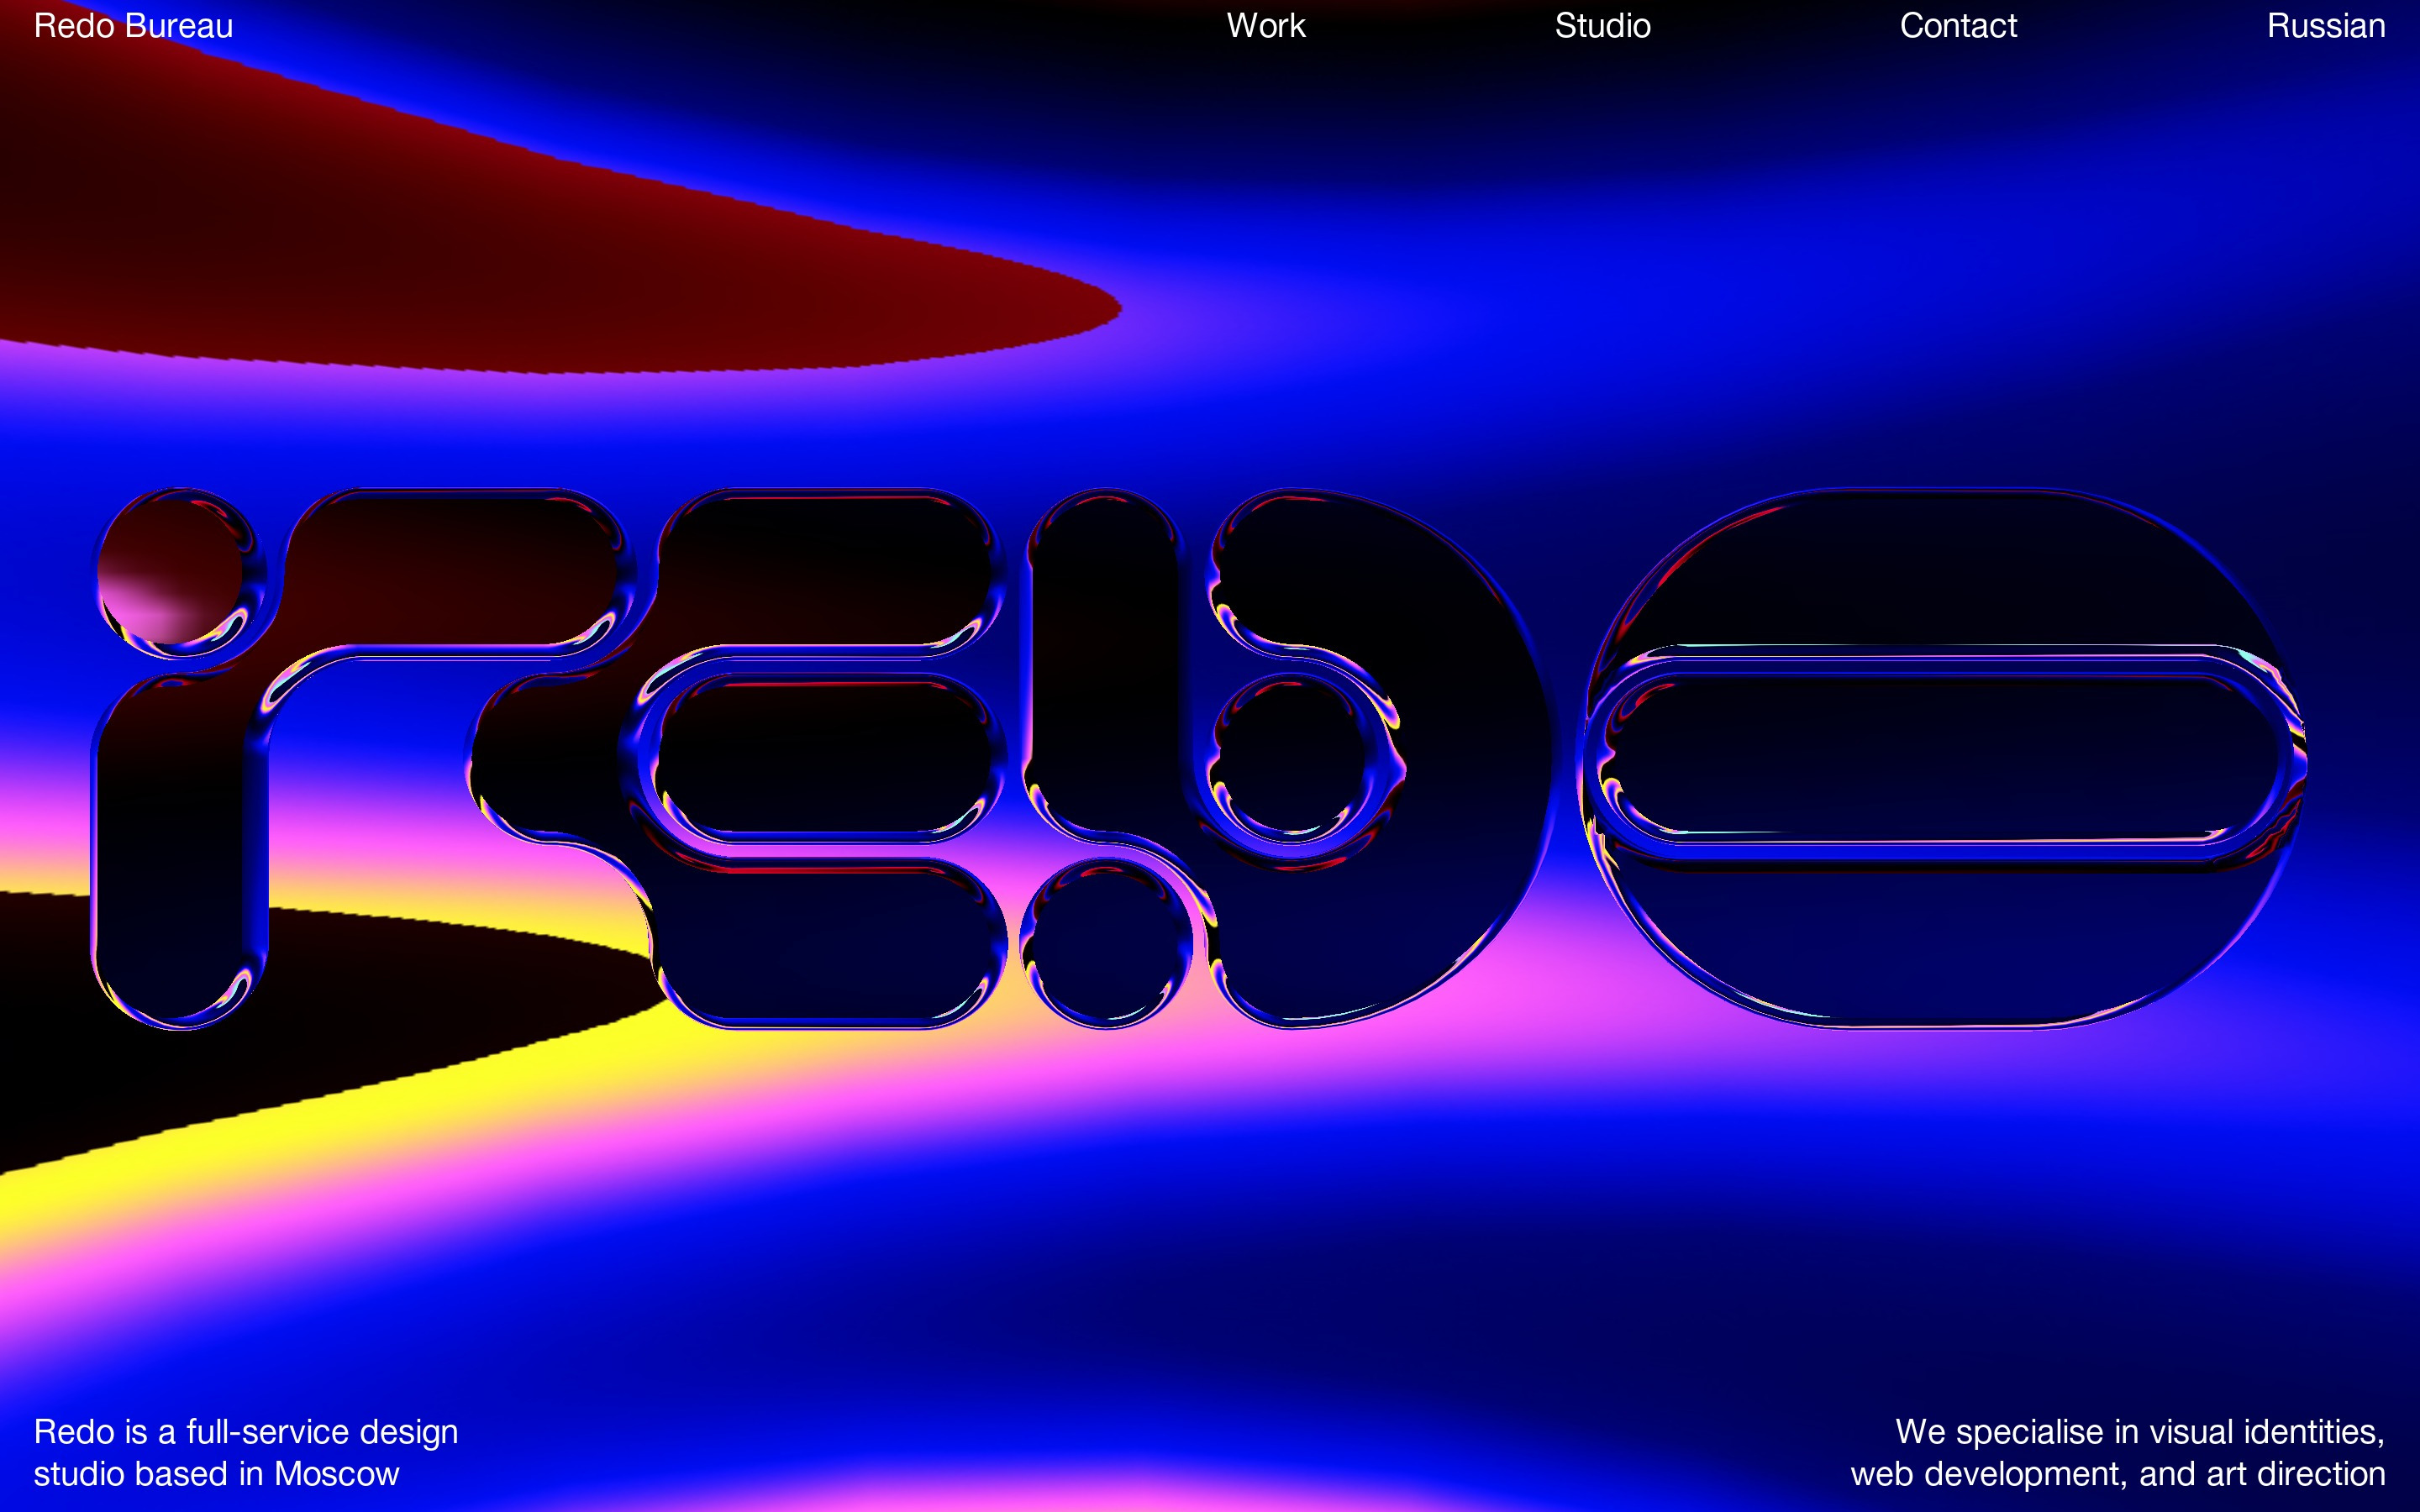Click the tall vertical stem under the sphere
This screenshot has height=1512, width=2420.
[180, 850]
